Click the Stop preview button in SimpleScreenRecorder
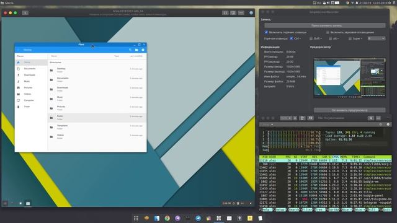 (350, 110)
